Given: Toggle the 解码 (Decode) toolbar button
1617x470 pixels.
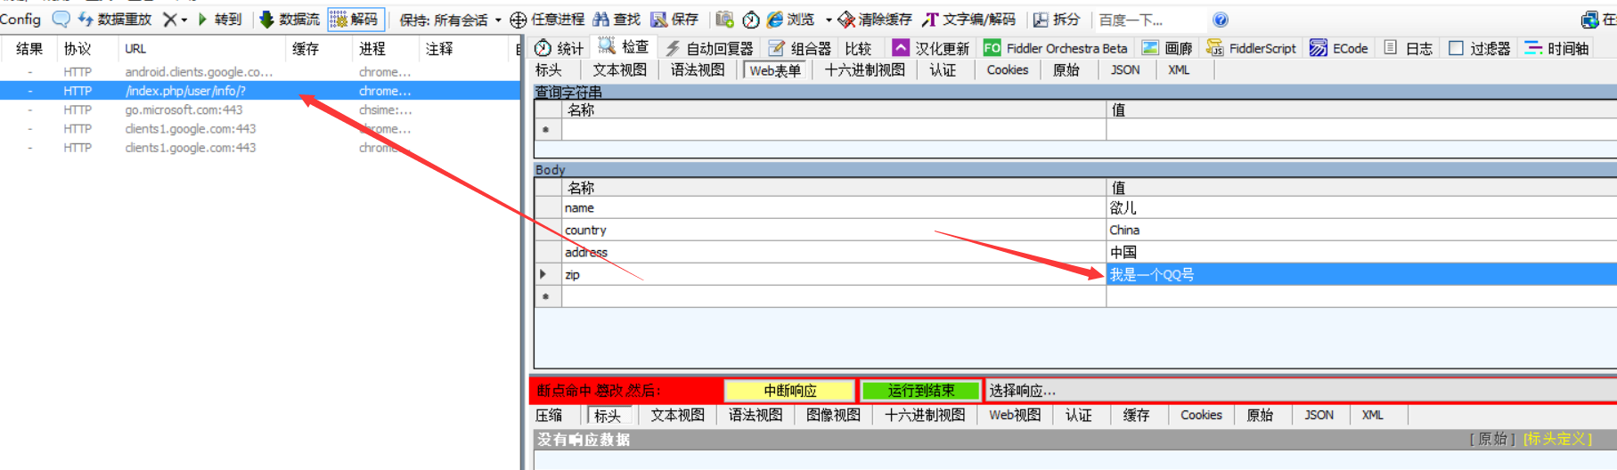Looking at the screenshot, I should pos(355,19).
